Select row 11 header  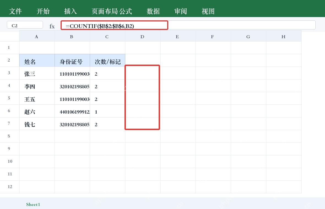(10, 174)
